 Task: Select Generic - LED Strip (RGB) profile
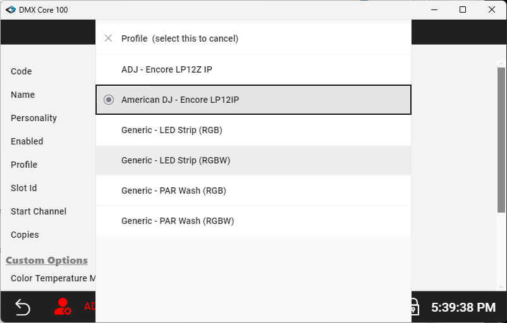coord(172,130)
